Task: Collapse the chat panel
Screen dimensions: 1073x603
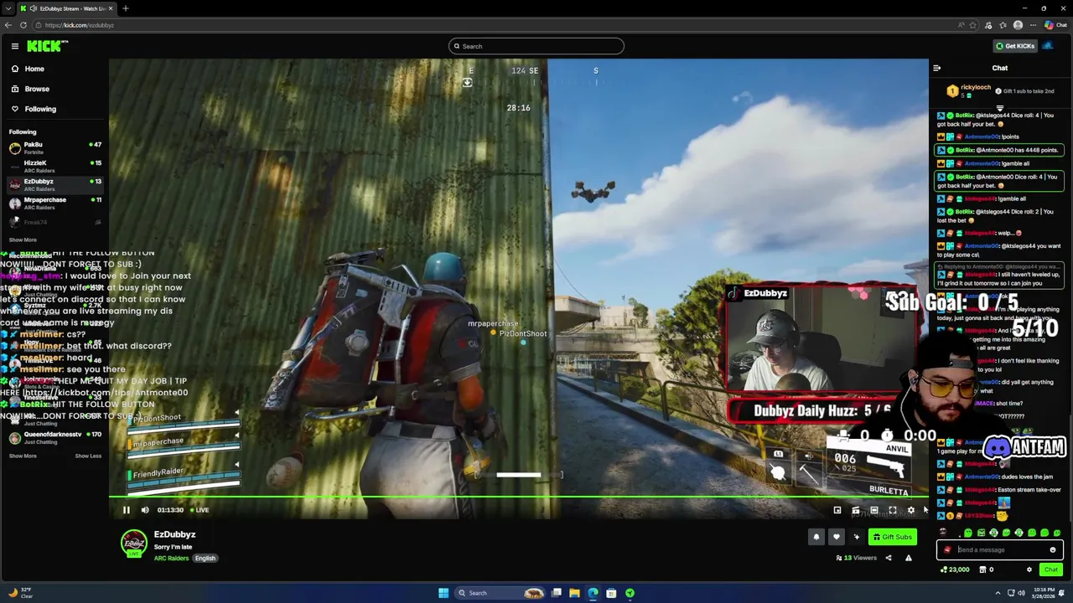Action: (x=937, y=68)
